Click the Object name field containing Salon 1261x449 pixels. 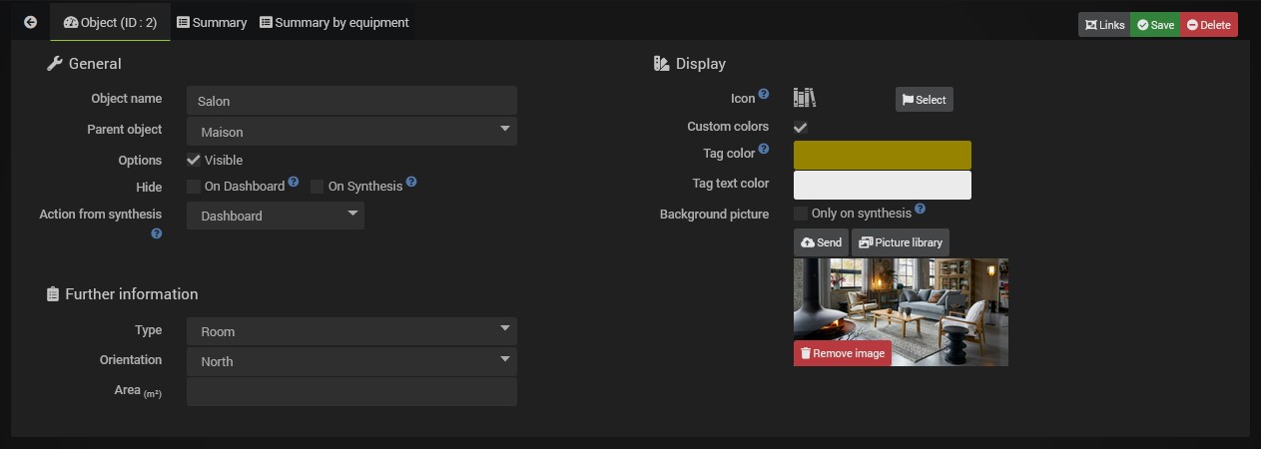(351, 101)
